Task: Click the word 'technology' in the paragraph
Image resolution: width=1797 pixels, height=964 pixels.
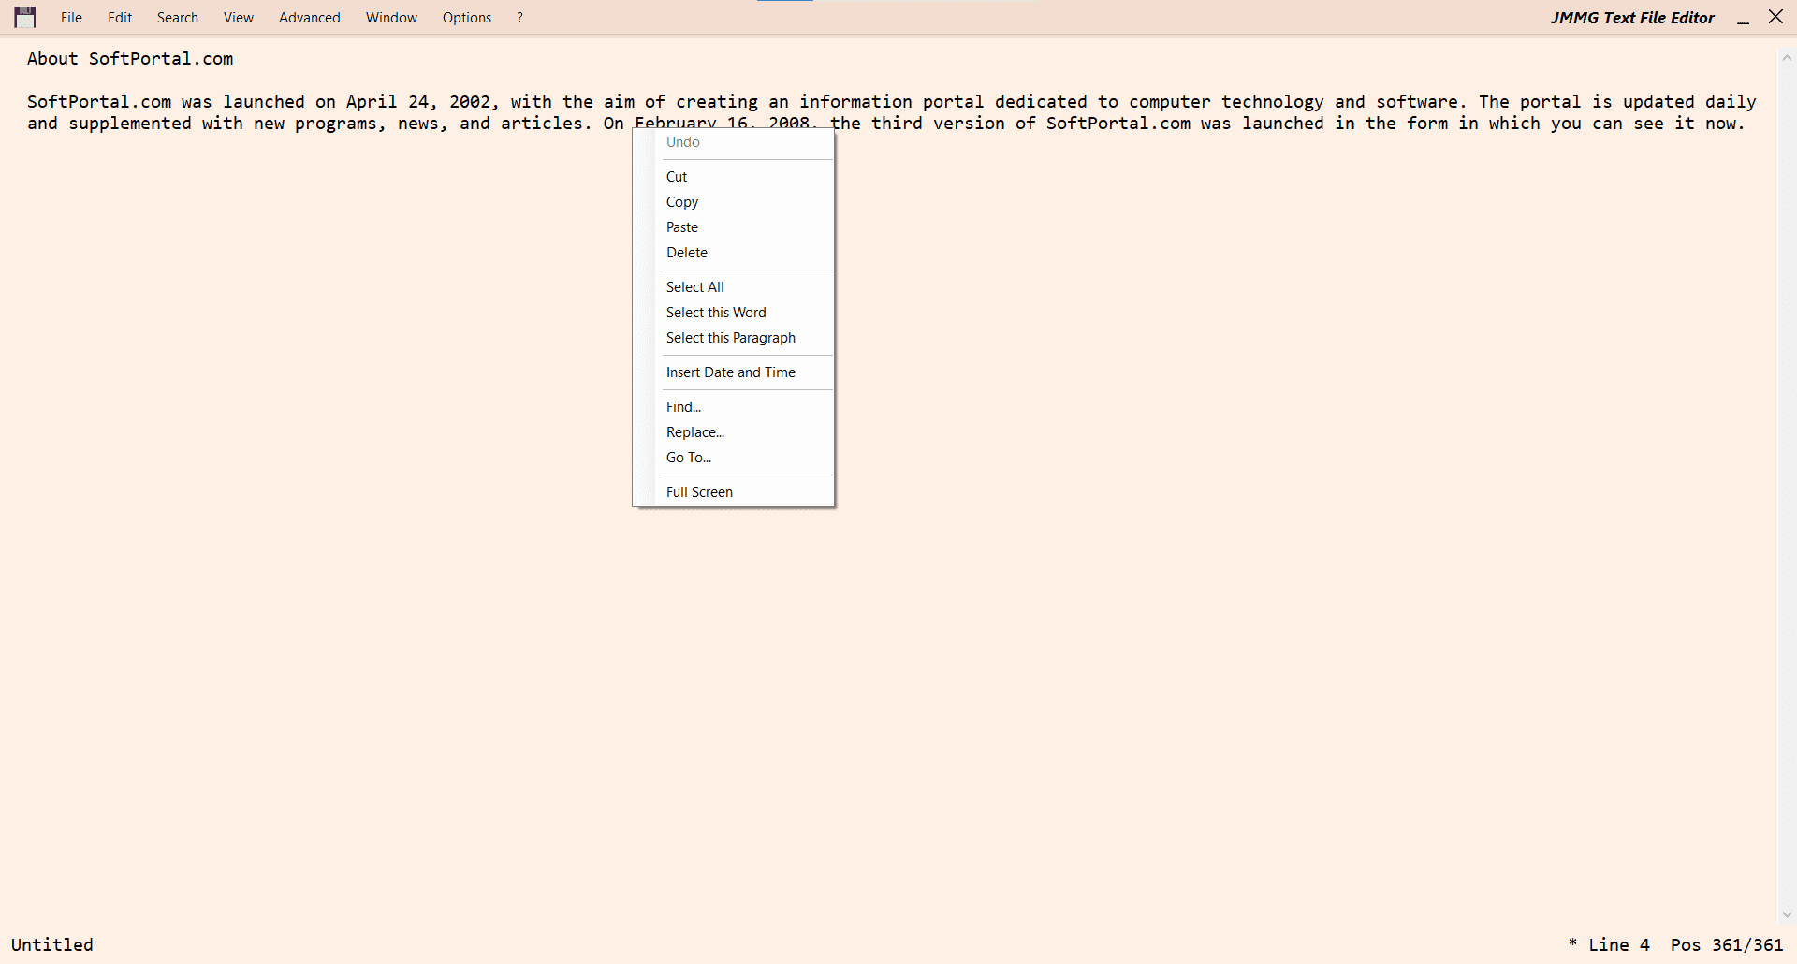Action: point(1273,102)
